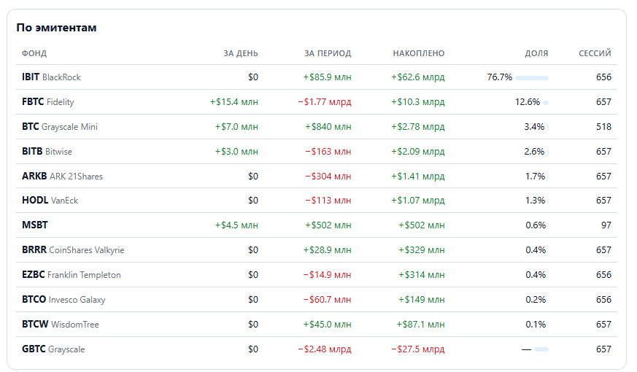The image size is (637, 372).
Task: Click BTCO accumulated +$149 млн
Action: click(x=421, y=299)
